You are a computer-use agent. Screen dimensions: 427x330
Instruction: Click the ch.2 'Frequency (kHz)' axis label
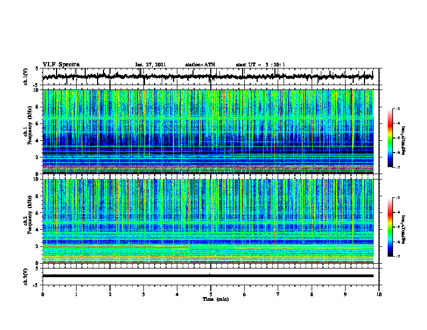(x=30, y=215)
